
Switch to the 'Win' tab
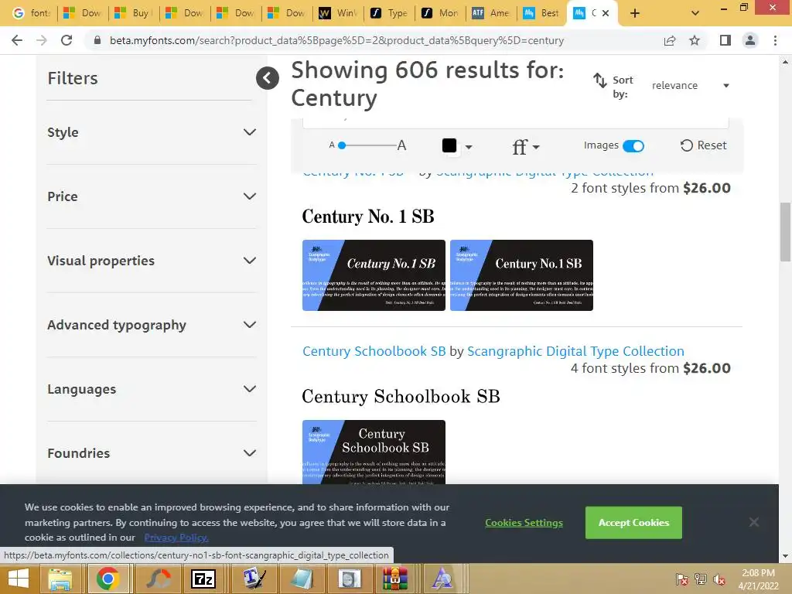click(339, 13)
